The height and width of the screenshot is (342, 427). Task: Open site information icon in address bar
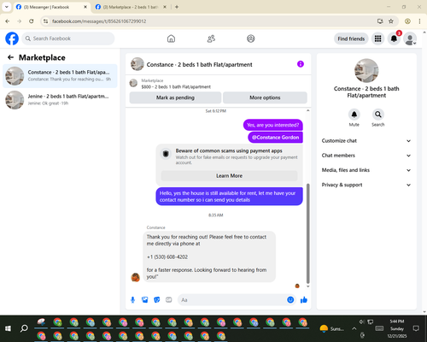click(x=46, y=21)
